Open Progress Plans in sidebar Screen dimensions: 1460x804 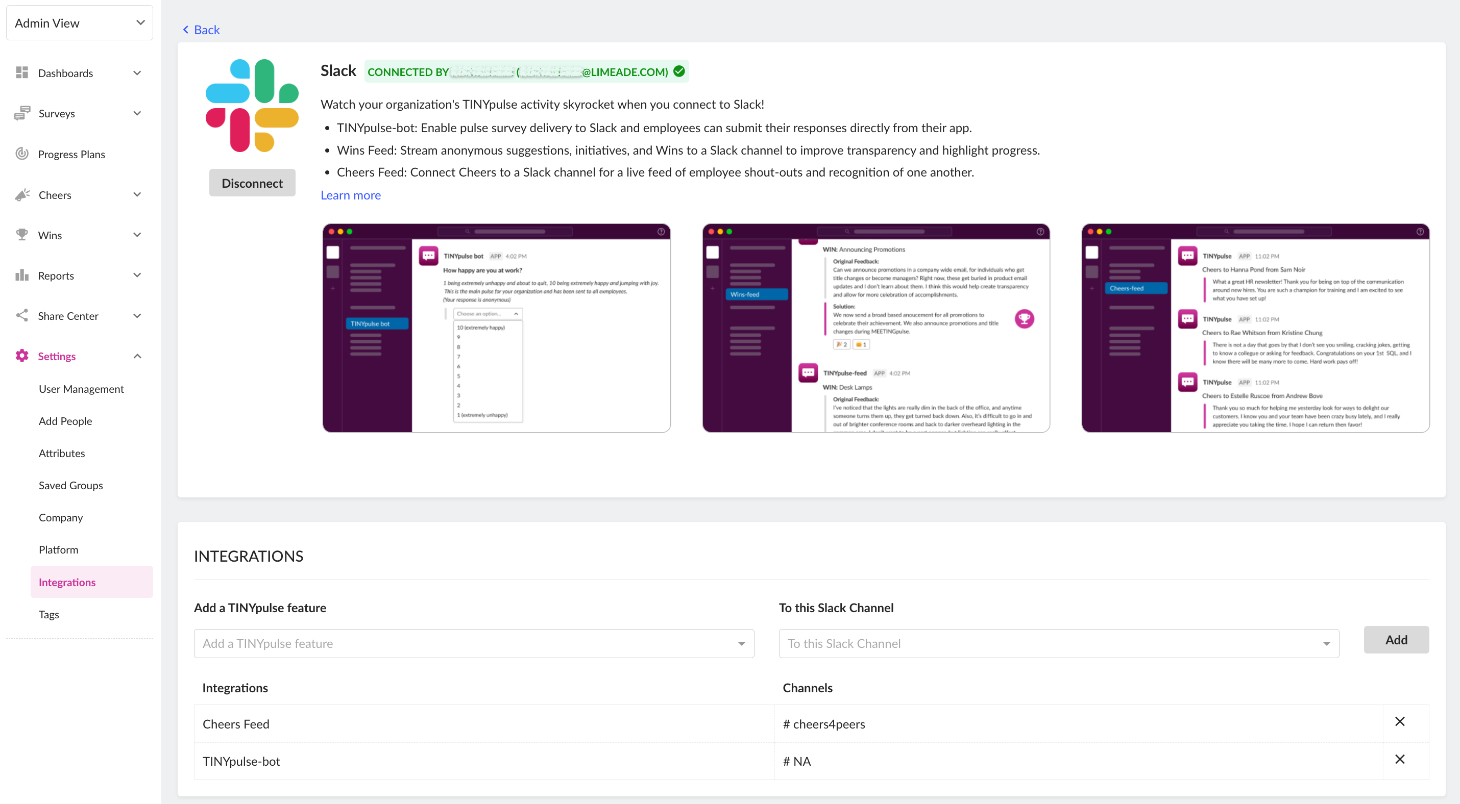click(71, 154)
